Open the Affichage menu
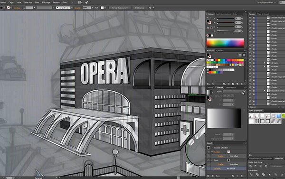The width and height of the screenshot is (285, 179). point(46,2)
